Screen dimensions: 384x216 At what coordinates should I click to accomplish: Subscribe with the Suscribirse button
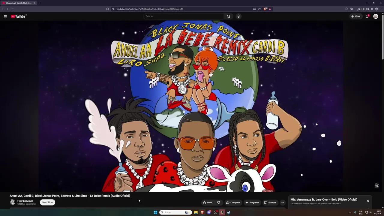coord(47,202)
